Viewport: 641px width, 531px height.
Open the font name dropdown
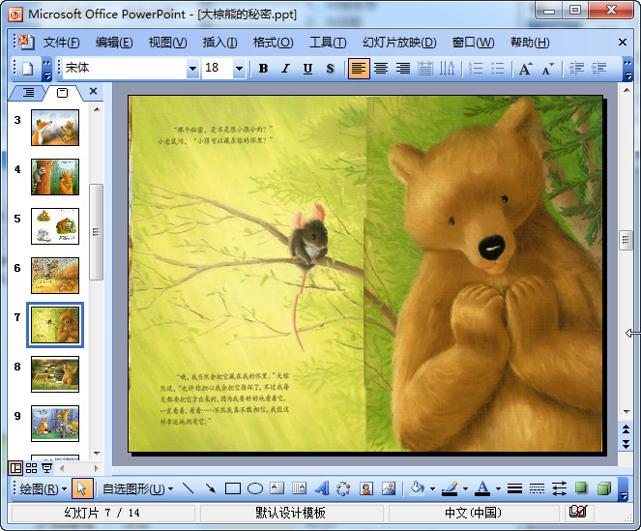[x=192, y=69]
